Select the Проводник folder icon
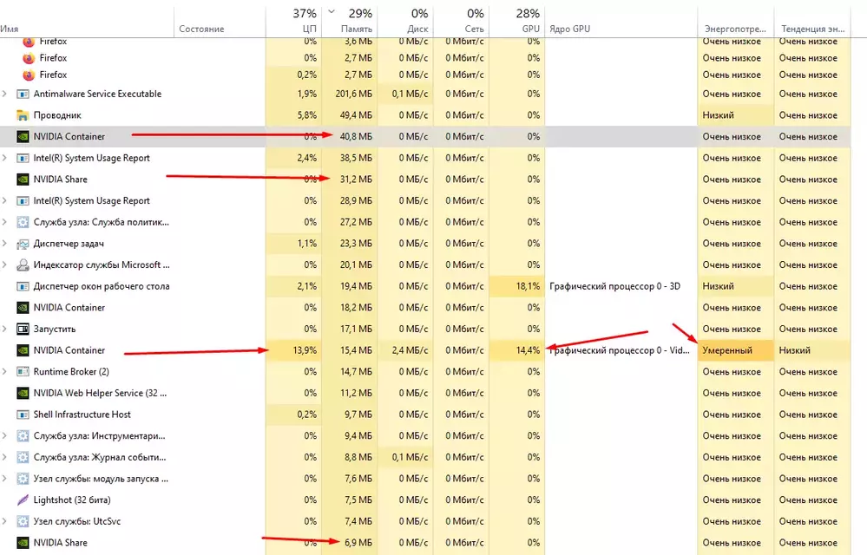 click(x=23, y=115)
